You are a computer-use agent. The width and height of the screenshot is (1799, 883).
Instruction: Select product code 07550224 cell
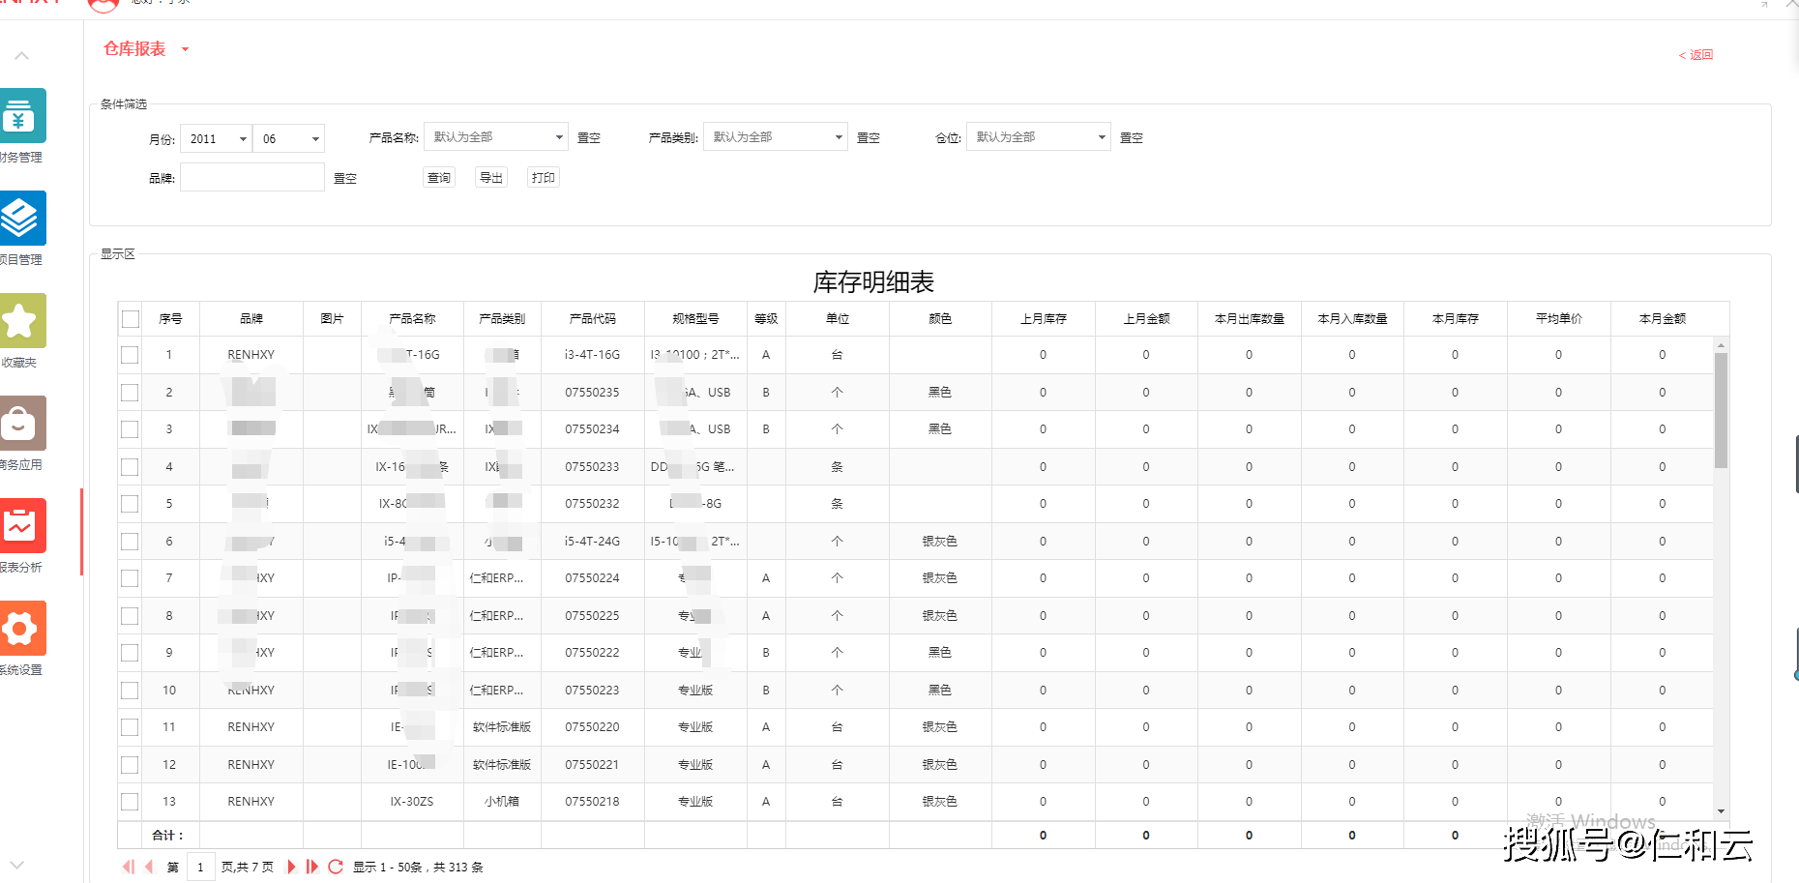(593, 578)
